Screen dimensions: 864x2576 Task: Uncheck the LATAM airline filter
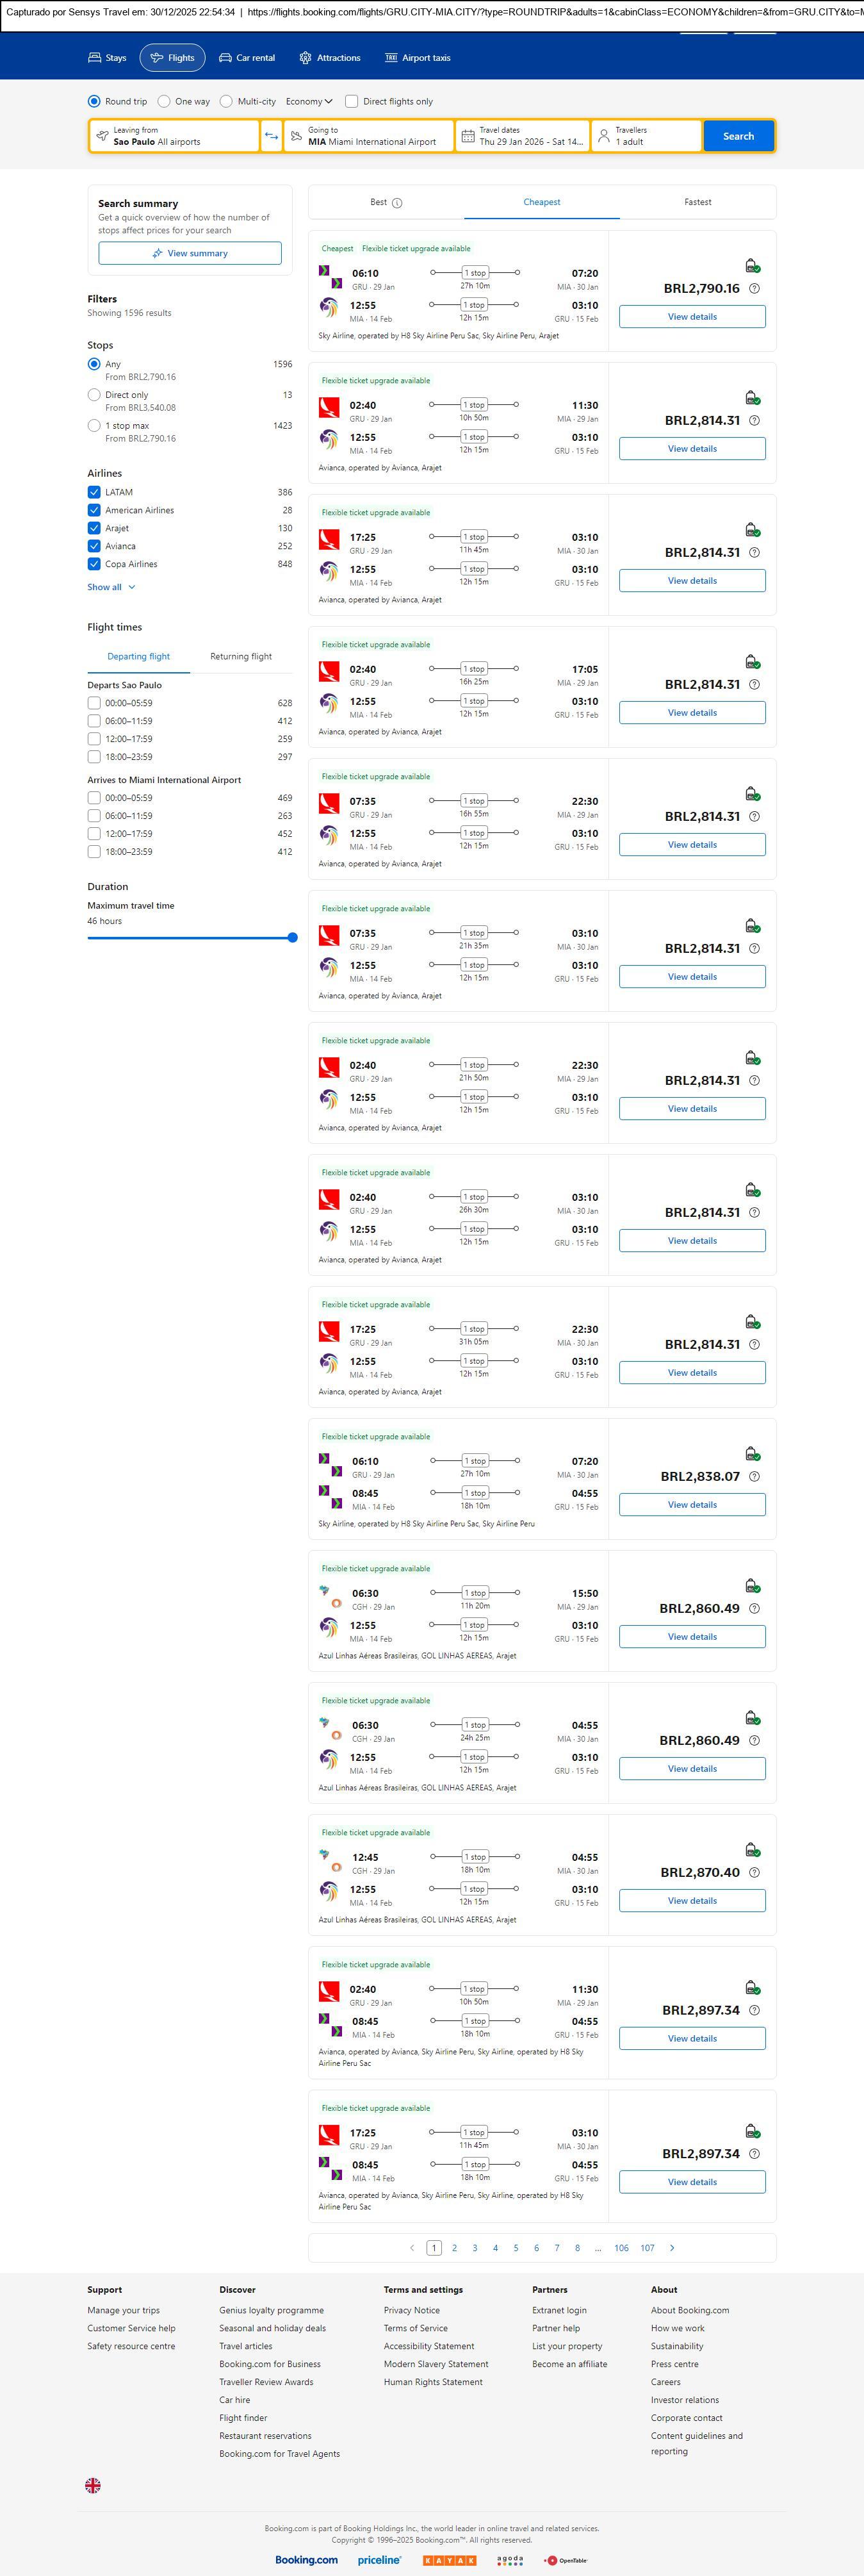tap(94, 492)
